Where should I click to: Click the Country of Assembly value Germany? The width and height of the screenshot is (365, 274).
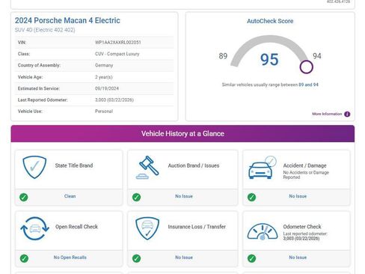[x=104, y=65]
